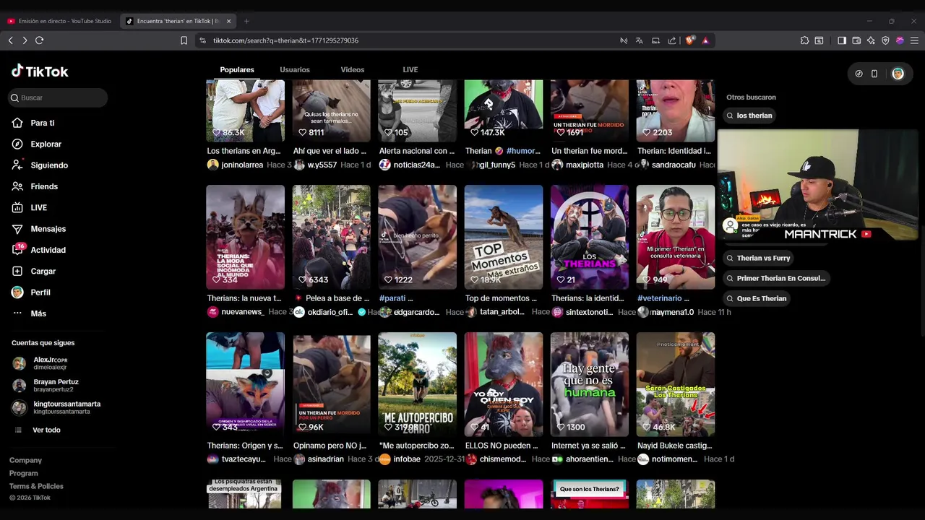Click the Company footer link
Screen dimensions: 925x520
coord(25,460)
